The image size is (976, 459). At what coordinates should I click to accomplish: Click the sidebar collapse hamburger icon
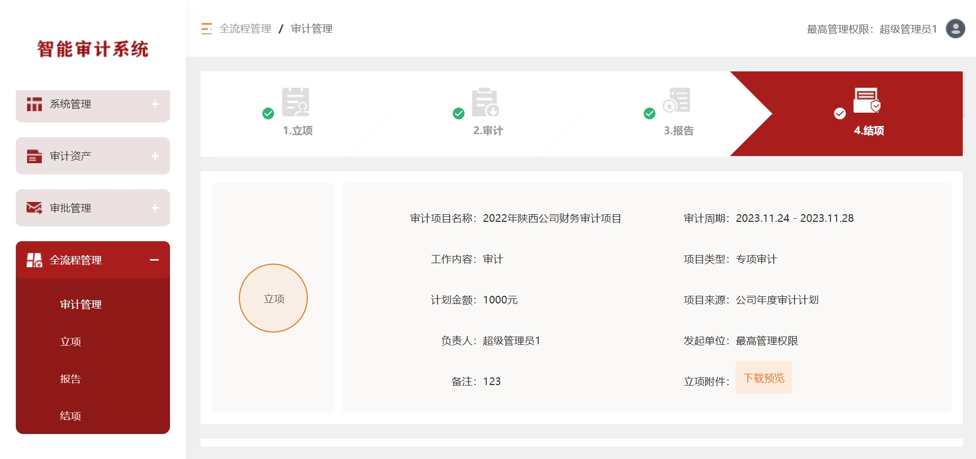[x=206, y=29]
